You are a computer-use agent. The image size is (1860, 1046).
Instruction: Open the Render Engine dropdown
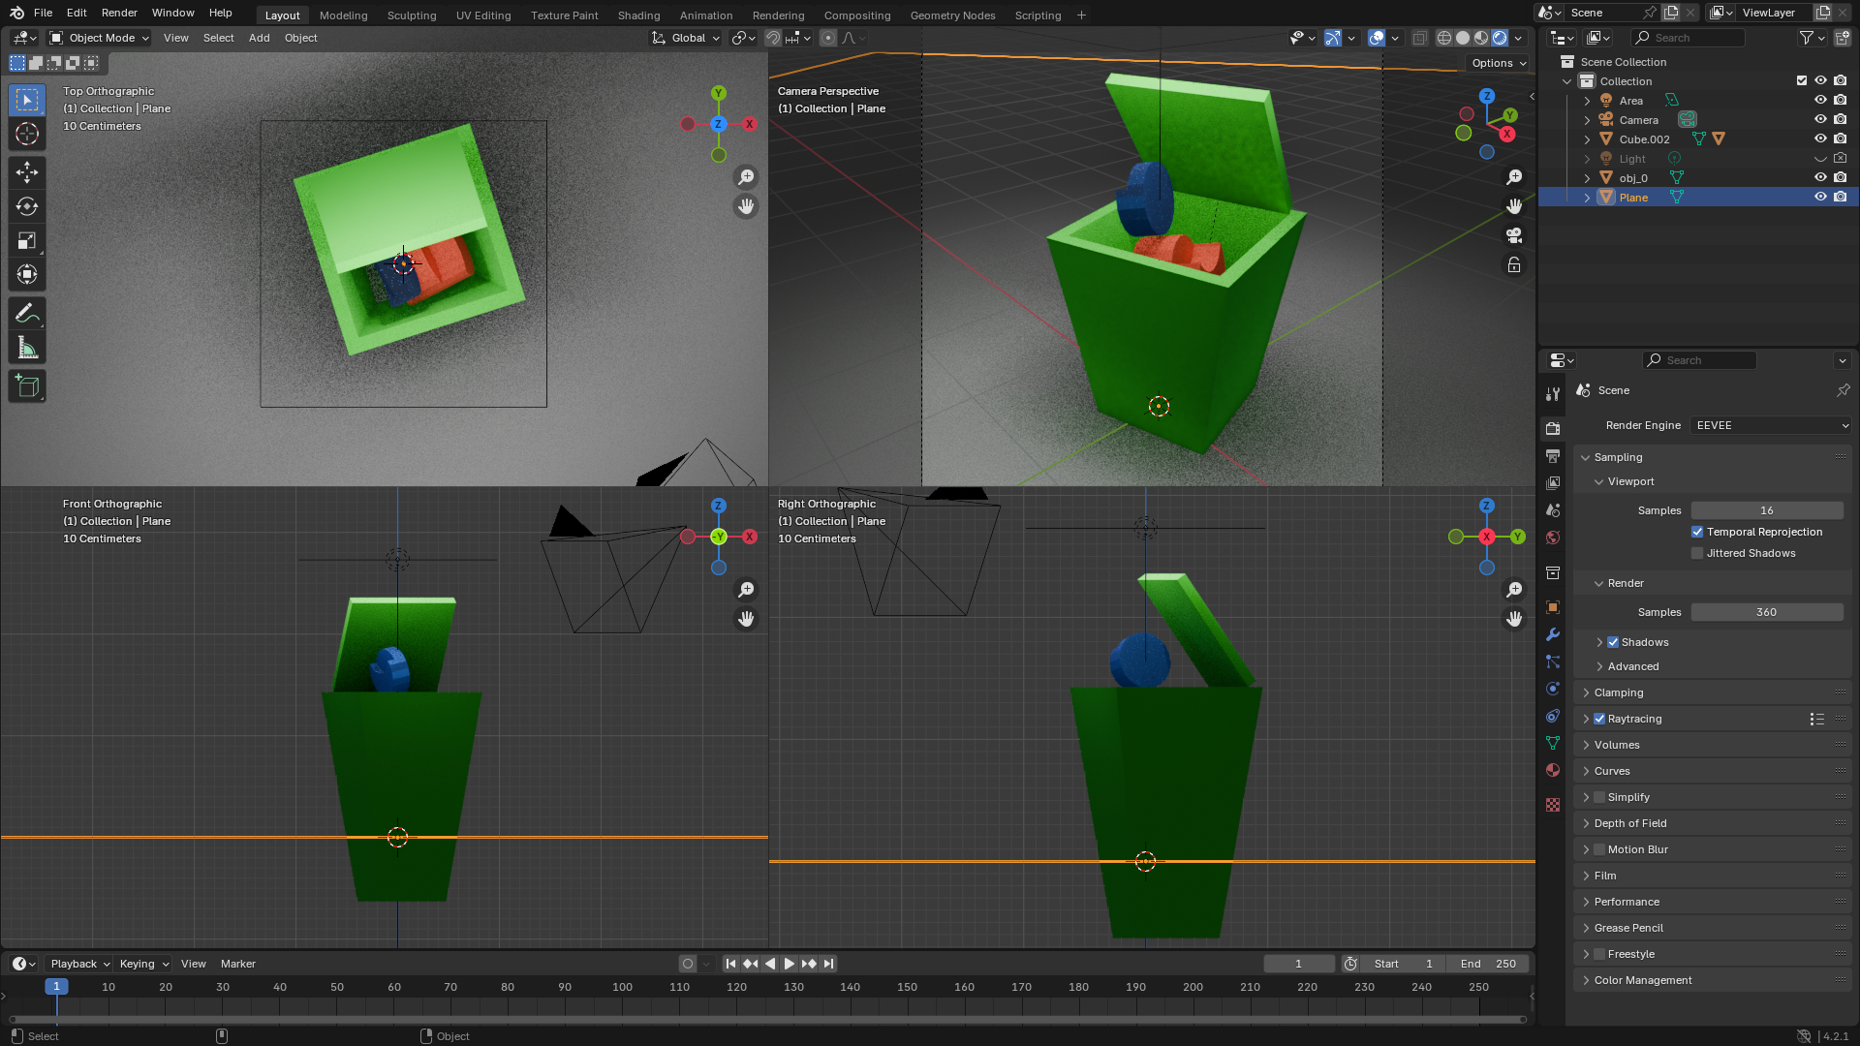coord(1771,425)
